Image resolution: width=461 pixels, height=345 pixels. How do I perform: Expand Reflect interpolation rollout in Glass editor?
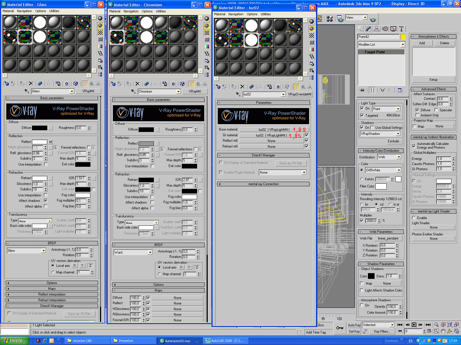pos(52,294)
